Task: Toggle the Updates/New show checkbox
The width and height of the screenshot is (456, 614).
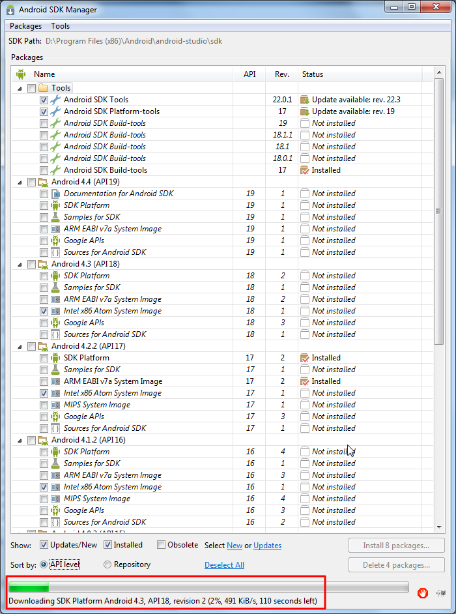Action: pos(44,545)
